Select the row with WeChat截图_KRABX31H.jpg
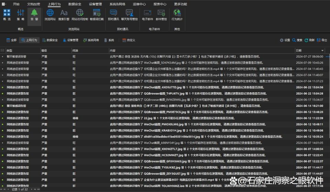330x192 pixels. 163,131
